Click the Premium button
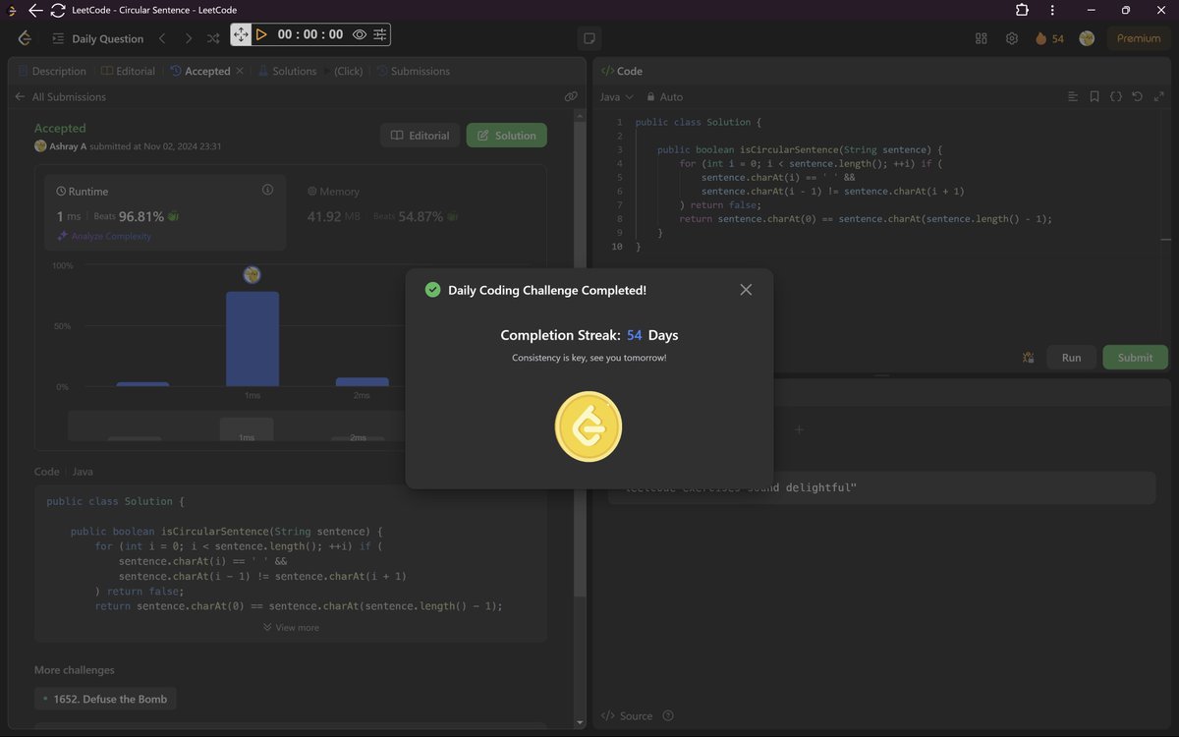 (x=1139, y=38)
